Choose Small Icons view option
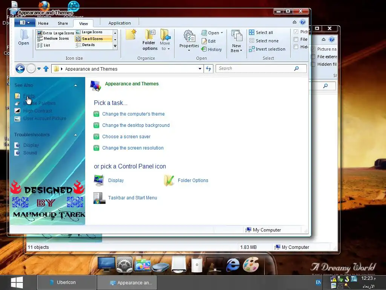 tap(93, 39)
